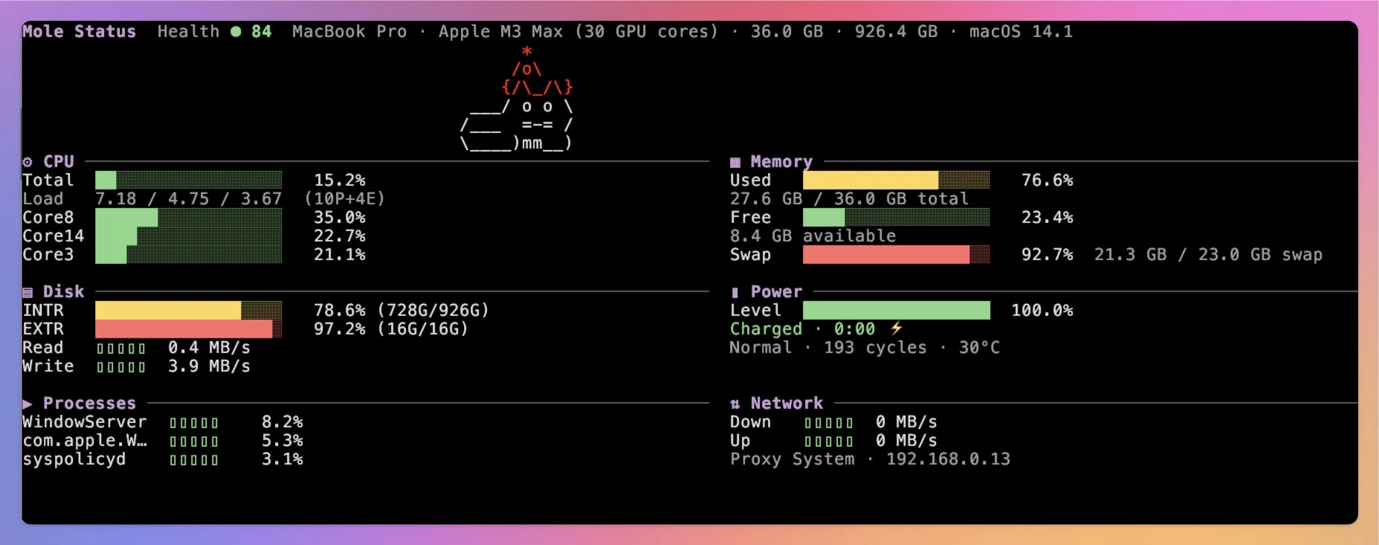Click the green Power Level bar

[896, 311]
